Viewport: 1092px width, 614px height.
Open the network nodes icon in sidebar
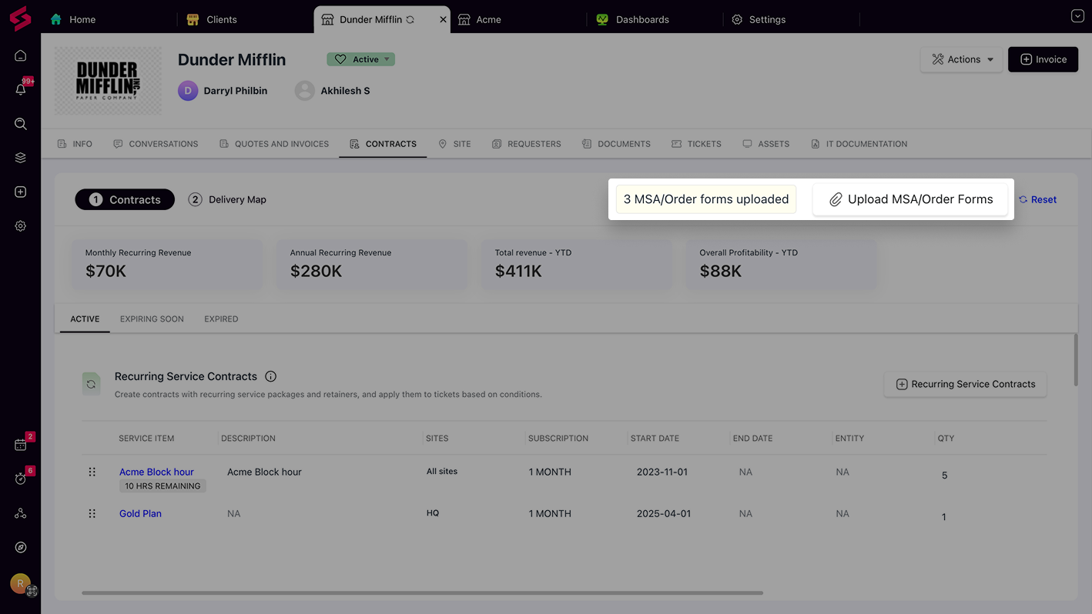coord(21,513)
